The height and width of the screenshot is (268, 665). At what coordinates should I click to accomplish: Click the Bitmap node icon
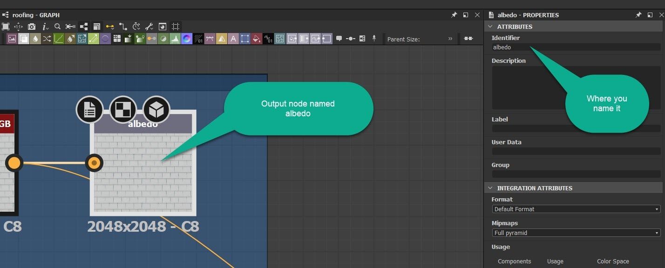tap(12, 39)
